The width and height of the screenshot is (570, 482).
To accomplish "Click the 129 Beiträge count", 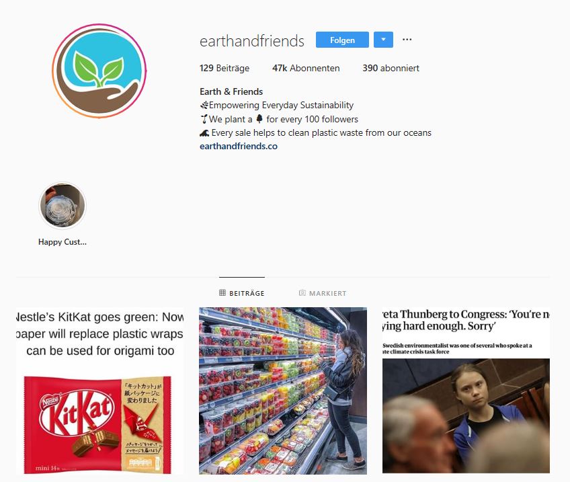I will point(225,68).
